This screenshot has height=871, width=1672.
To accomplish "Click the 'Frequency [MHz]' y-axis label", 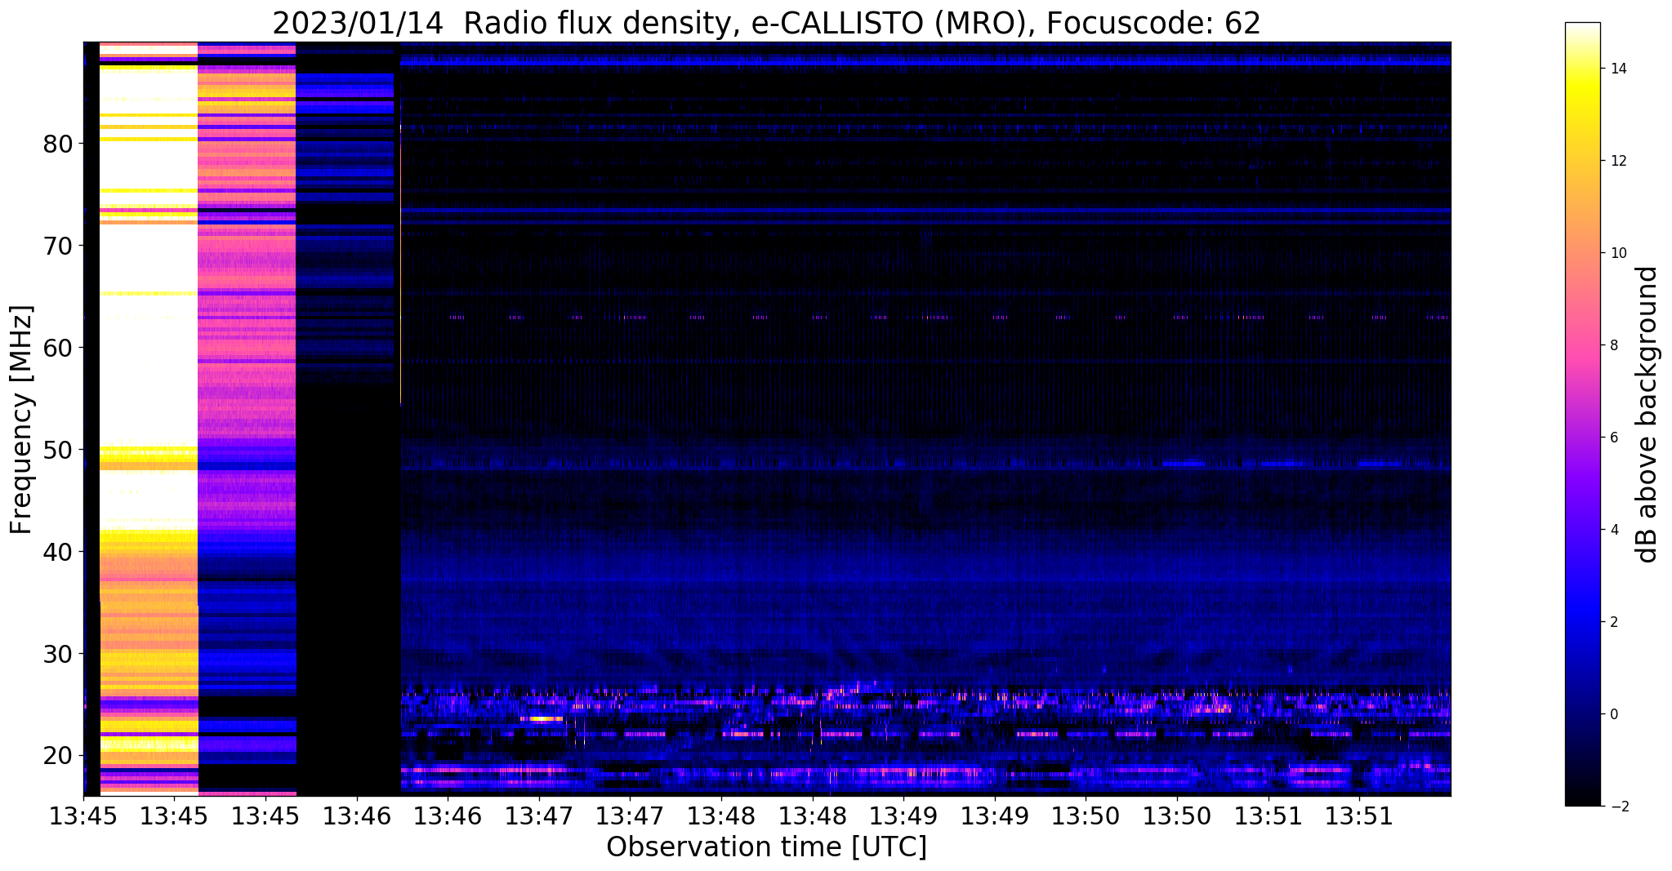I will pyautogui.click(x=21, y=420).
